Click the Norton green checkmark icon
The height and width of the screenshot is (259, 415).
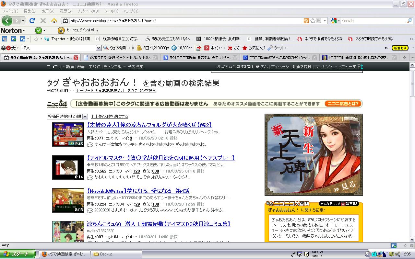38,30
